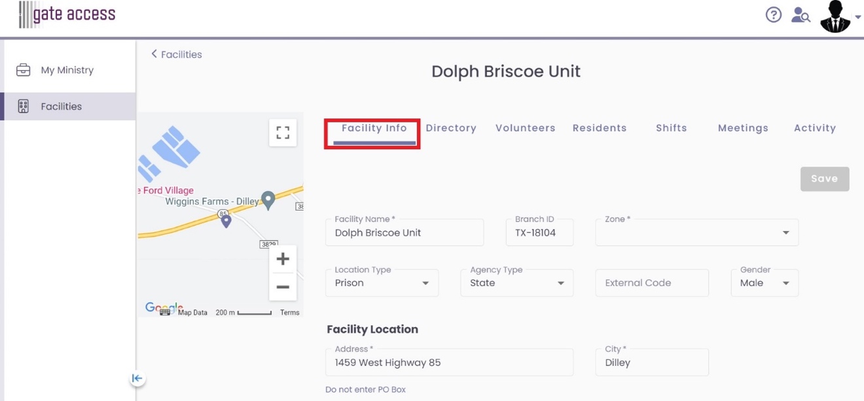Open the Gender dropdown
The height and width of the screenshot is (401, 864).
coord(765,283)
